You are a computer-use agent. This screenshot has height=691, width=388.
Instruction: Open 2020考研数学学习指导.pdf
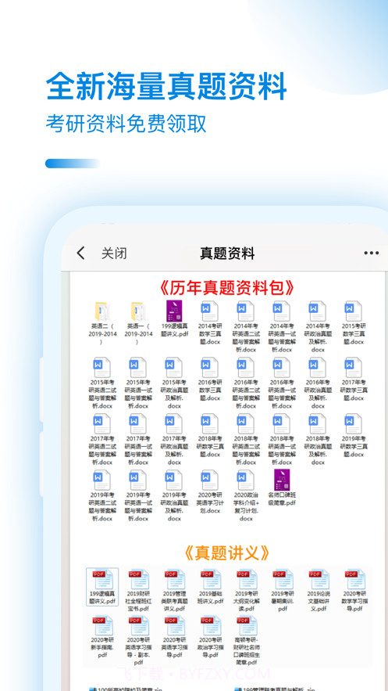(x=354, y=591)
